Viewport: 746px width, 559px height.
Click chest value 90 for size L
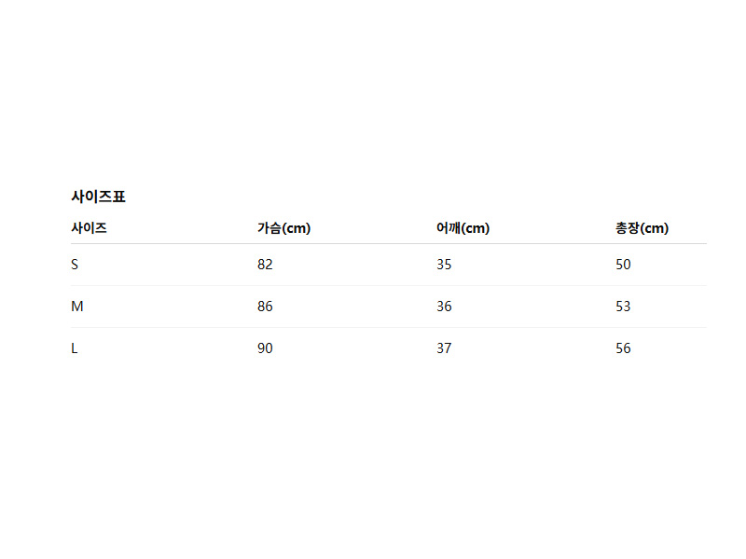265,348
